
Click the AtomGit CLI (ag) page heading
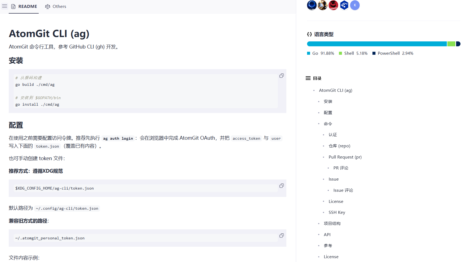coord(49,34)
